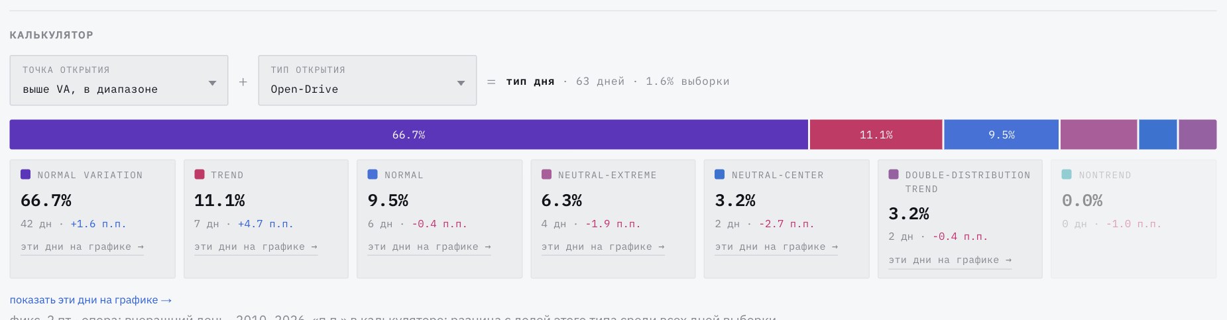Click the 6.3% value
This screenshot has height=320, width=1227.
(x=561, y=200)
